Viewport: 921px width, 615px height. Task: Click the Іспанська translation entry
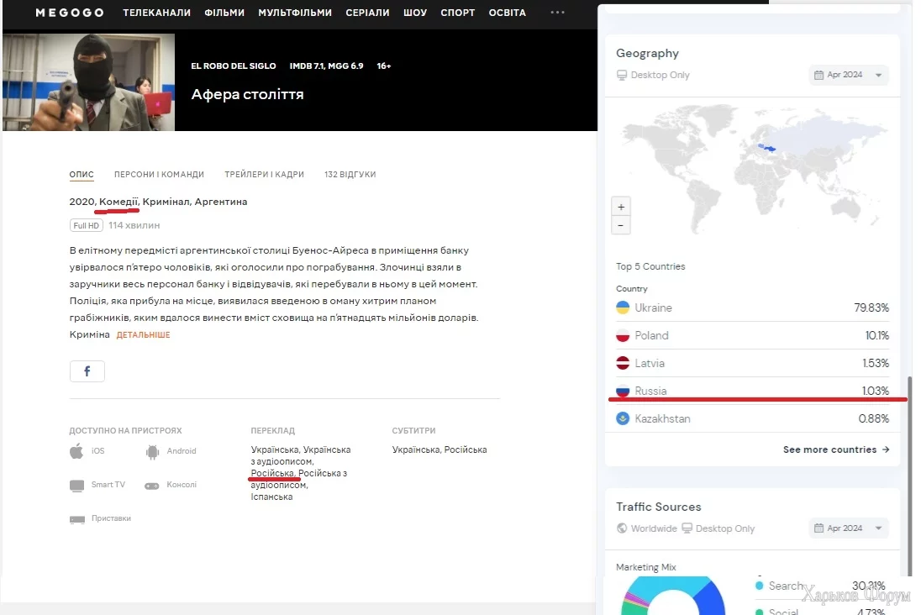(271, 497)
